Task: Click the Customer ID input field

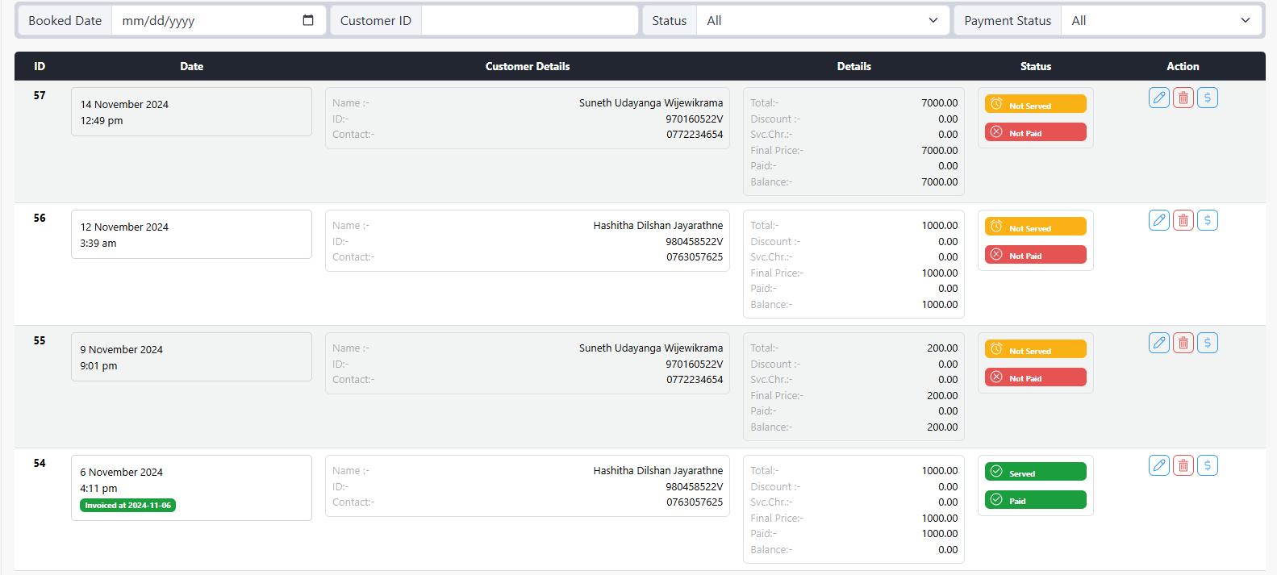Action: click(529, 21)
